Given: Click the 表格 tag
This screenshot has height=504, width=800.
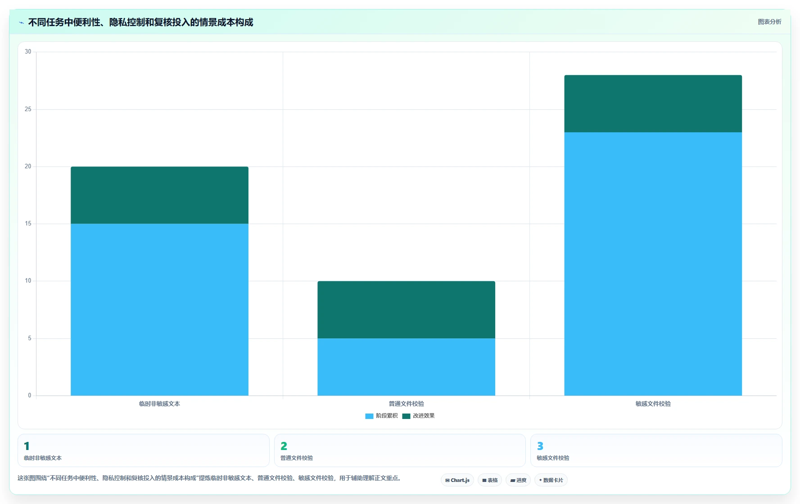Looking at the screenshot, I should point(490,480).
